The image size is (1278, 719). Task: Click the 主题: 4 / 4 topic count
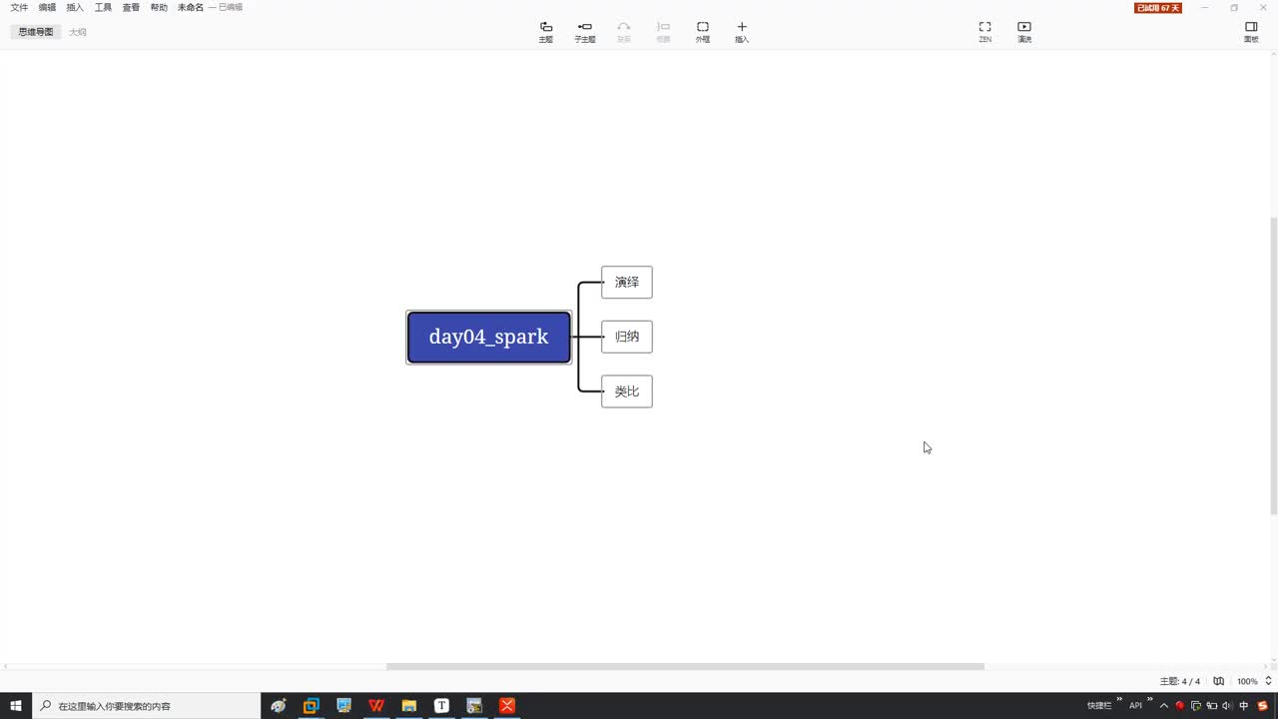(1180, 681)
